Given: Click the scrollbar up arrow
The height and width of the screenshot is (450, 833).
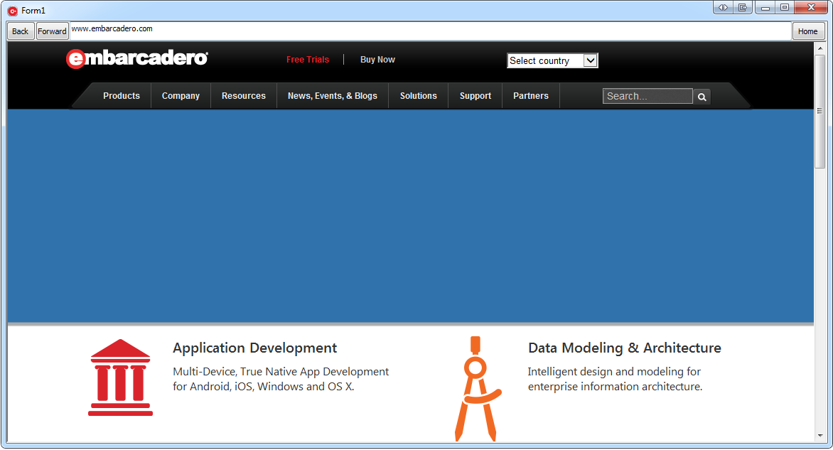Looking at the screenshot, I should point(819,48).
